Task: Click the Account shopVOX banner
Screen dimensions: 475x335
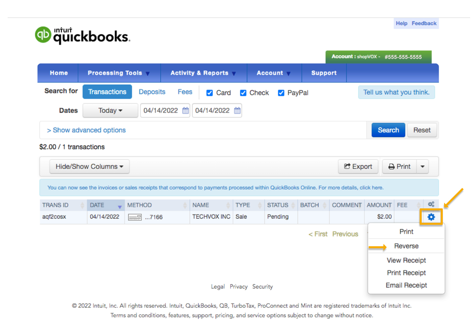Action: (378, 57)
